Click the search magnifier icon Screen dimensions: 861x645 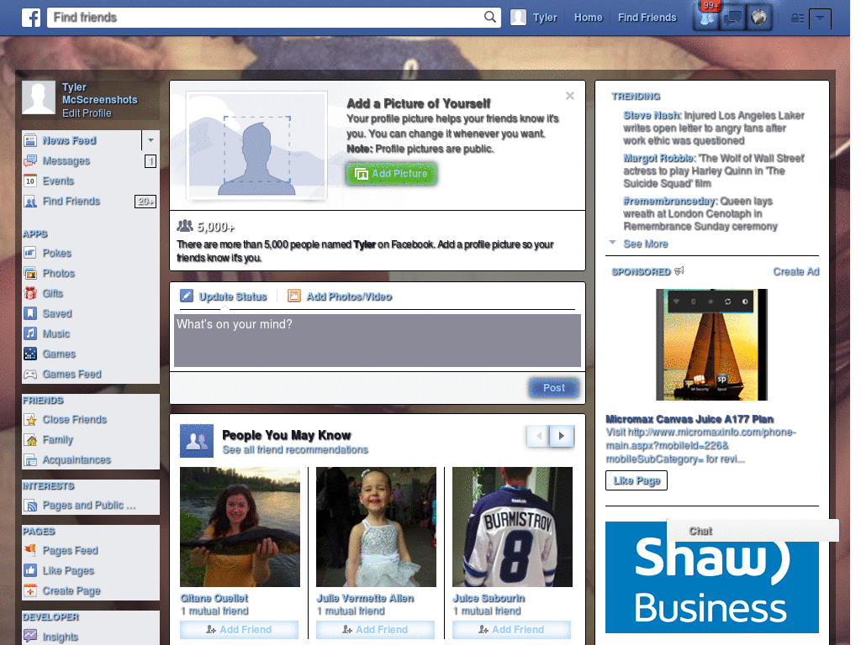pyautogui.click(x=490, y=17)
